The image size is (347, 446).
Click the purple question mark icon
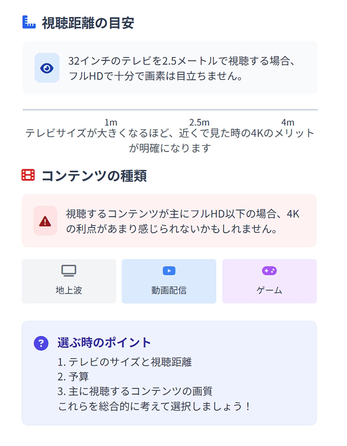(x=41, y=343)
